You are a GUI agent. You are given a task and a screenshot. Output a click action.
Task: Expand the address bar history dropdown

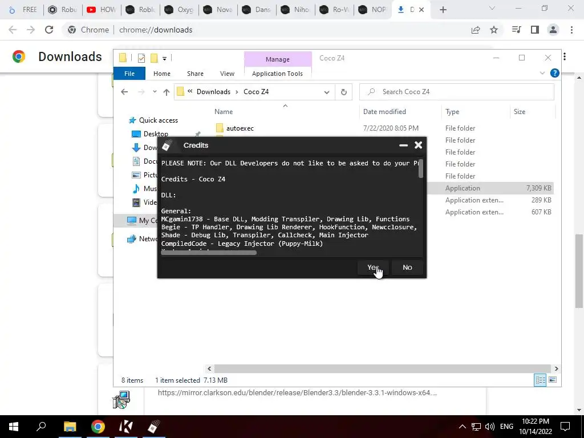coord(327,92)
